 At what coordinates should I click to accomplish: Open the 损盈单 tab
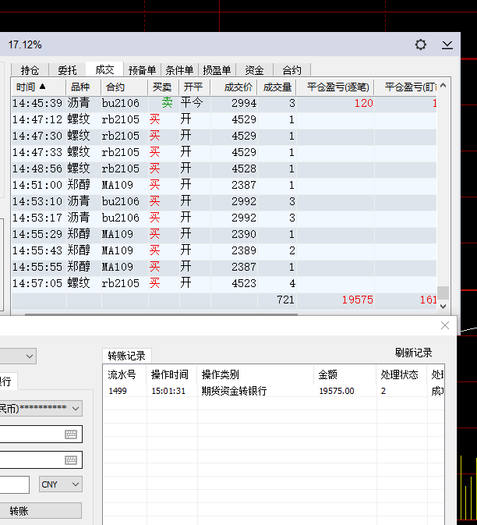[217, 70]
